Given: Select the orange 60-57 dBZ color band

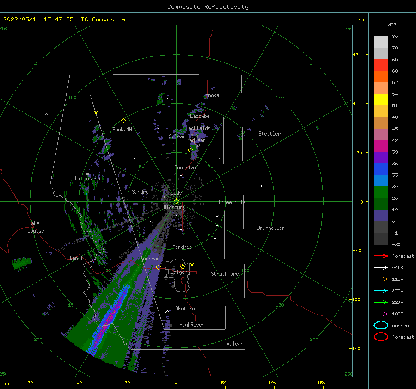Looking at the screenshot, I should 381,76.
